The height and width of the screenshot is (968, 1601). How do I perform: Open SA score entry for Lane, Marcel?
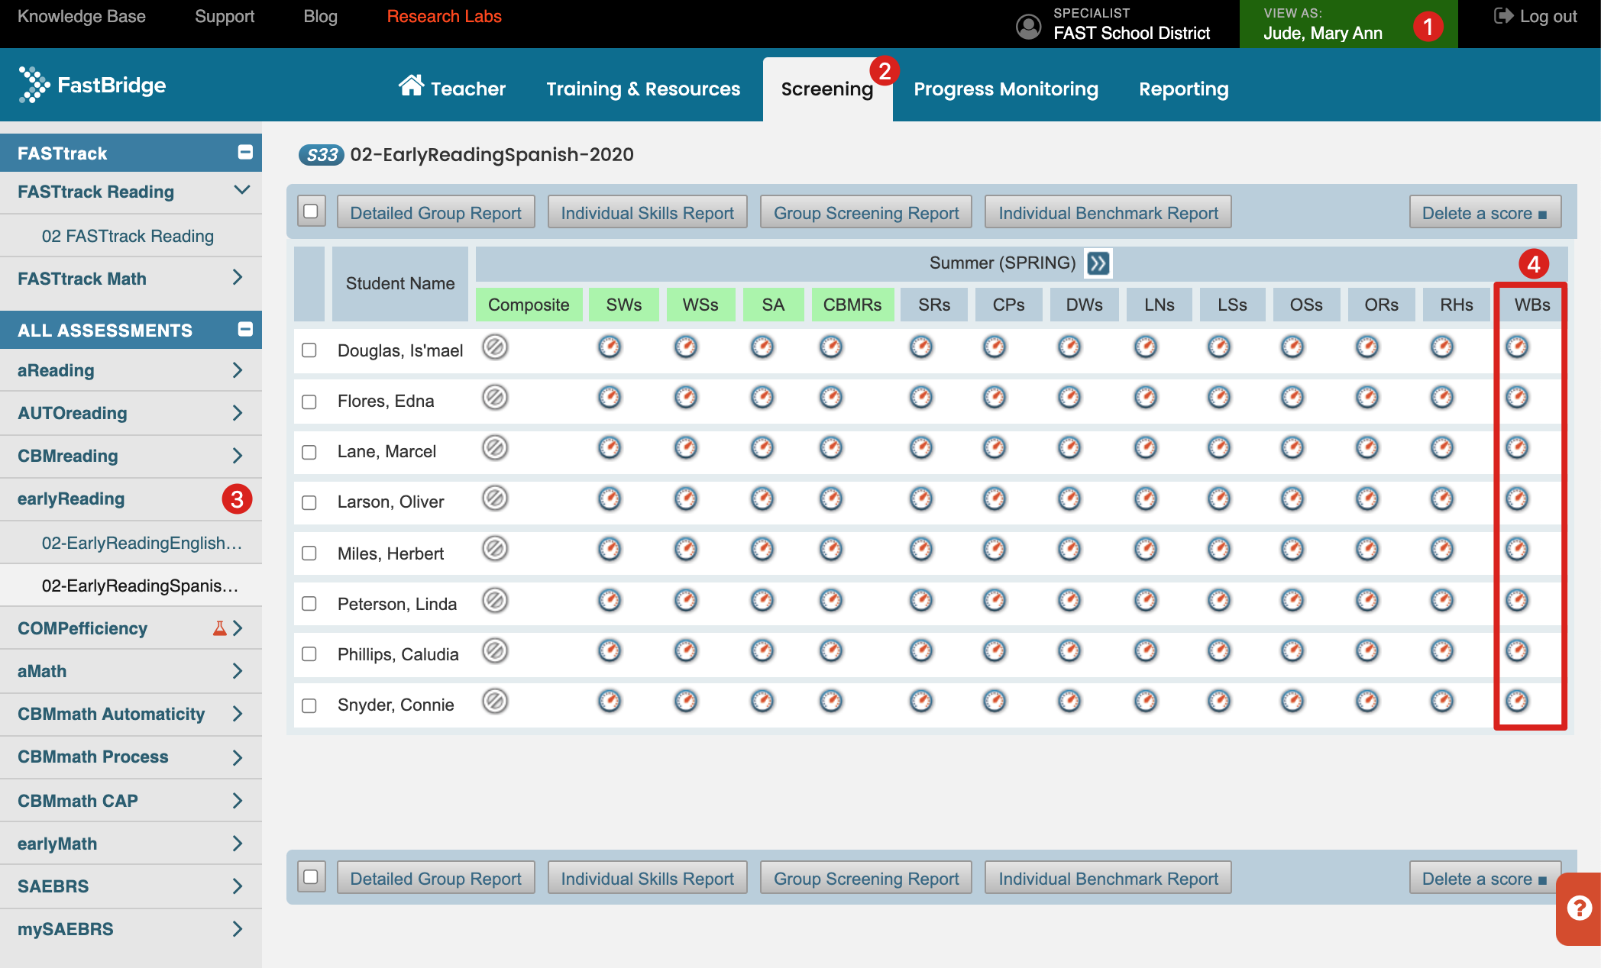762,448
